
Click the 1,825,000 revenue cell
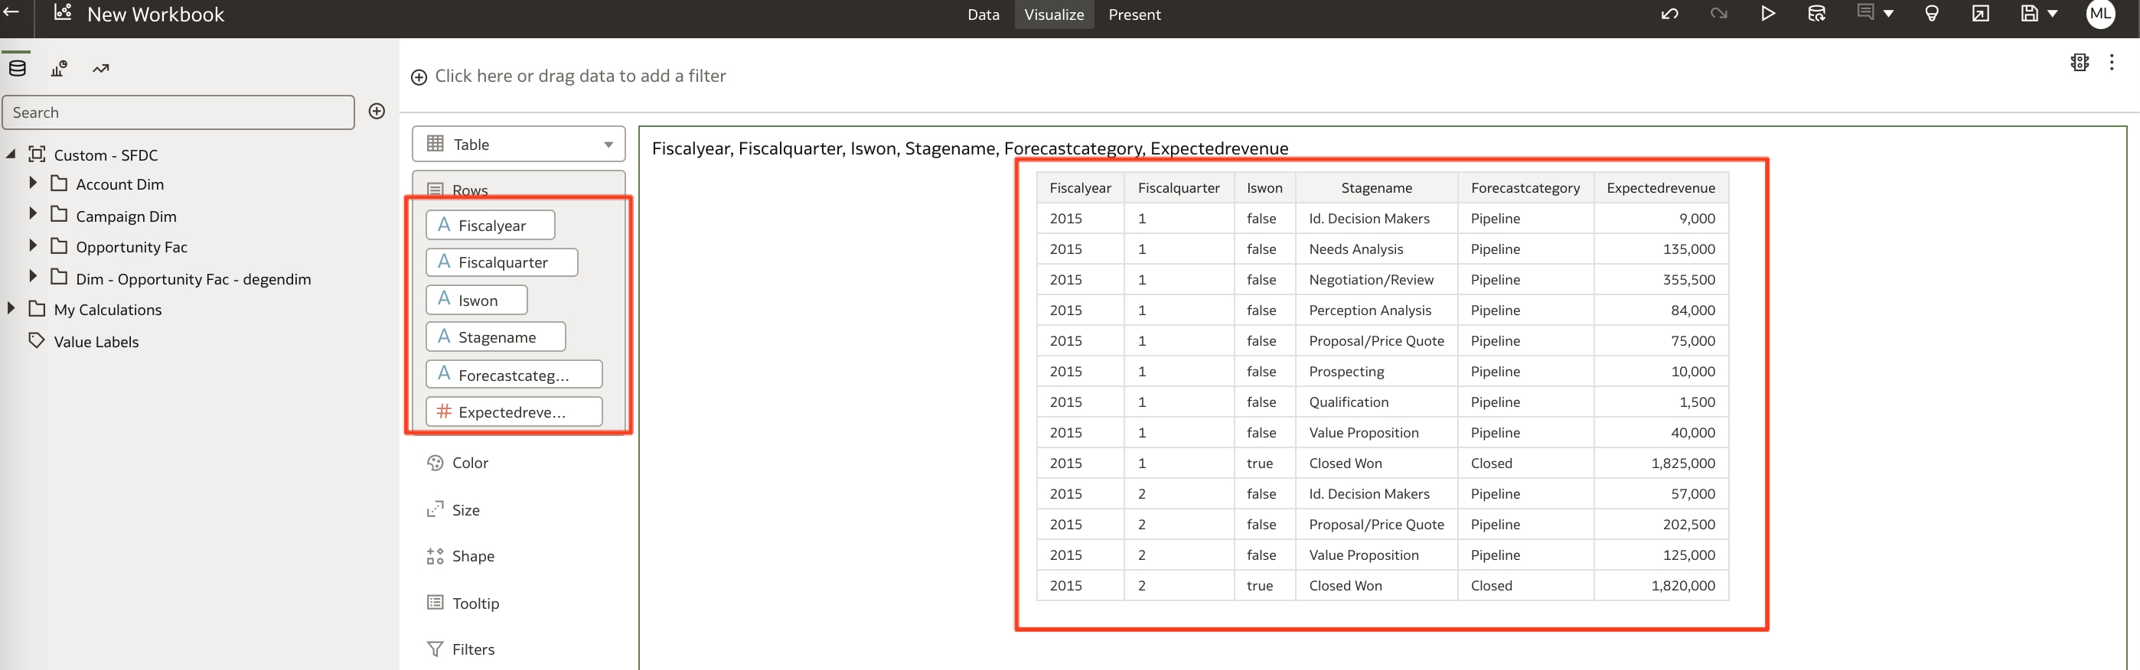pyautogui.click(x=1661, y=463)
